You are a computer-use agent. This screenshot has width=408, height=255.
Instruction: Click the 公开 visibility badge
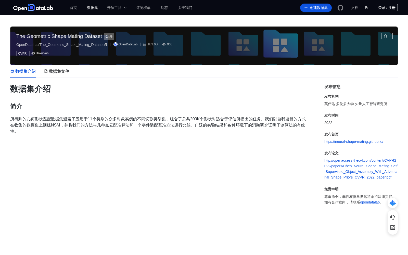click(109, 36)
